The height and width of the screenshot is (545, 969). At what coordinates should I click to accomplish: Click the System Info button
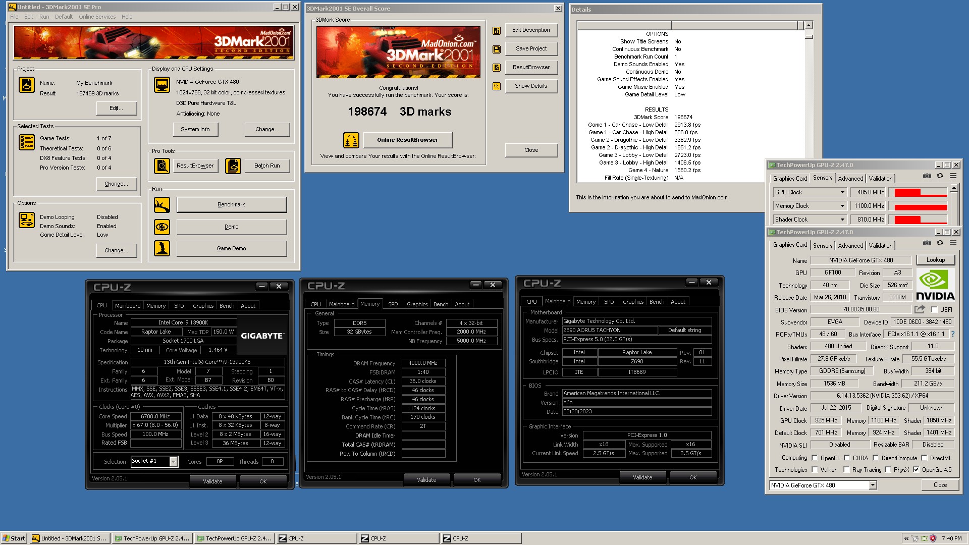(195, 130)
